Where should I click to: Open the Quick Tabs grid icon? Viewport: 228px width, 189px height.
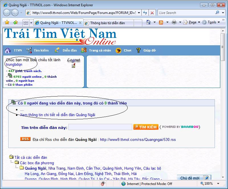pyautogui.click(x=26, y=23)
